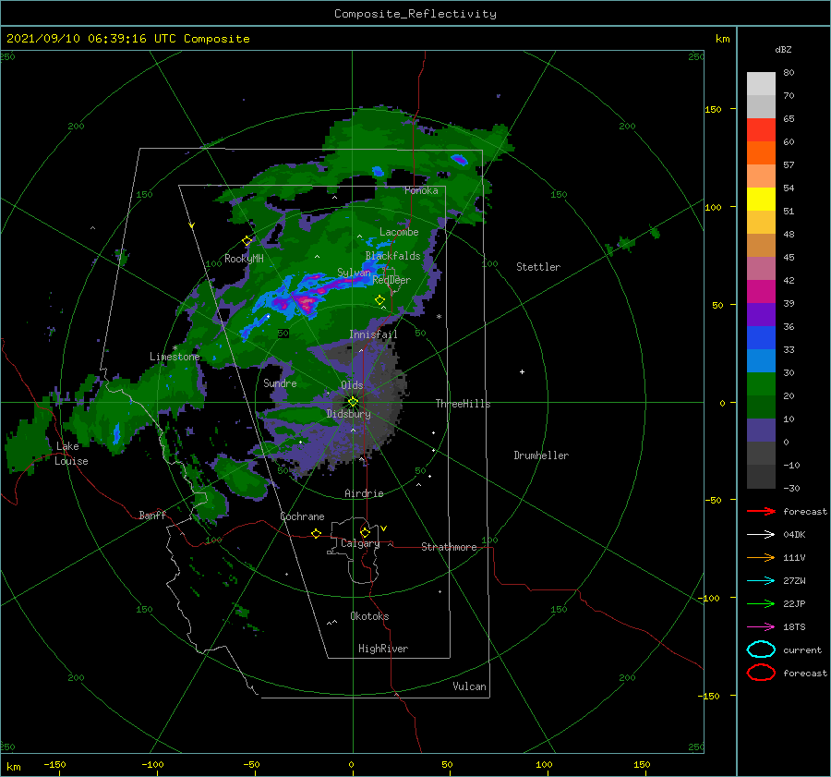Viewport: 831px width, 777px height.
Task: Click the RedDeer city label
Action: pos(391,280)
